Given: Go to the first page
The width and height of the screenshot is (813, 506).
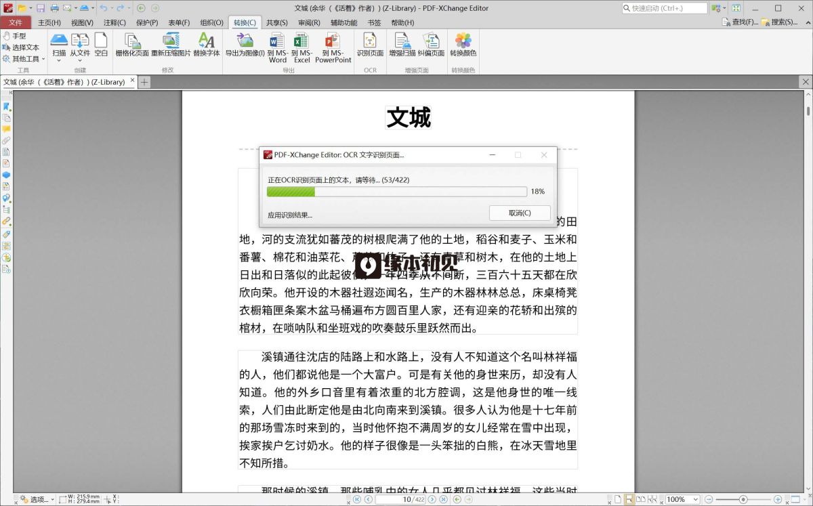Looking at the screenshot, I should [x=357, y=499].
